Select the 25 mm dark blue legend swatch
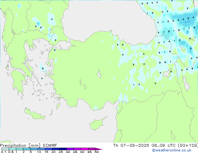The width and height of the screenshot is (198, 153). pos(63,149)
